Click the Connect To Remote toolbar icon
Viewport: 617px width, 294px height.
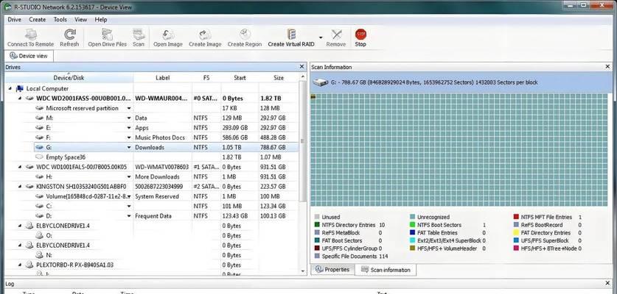30,35
